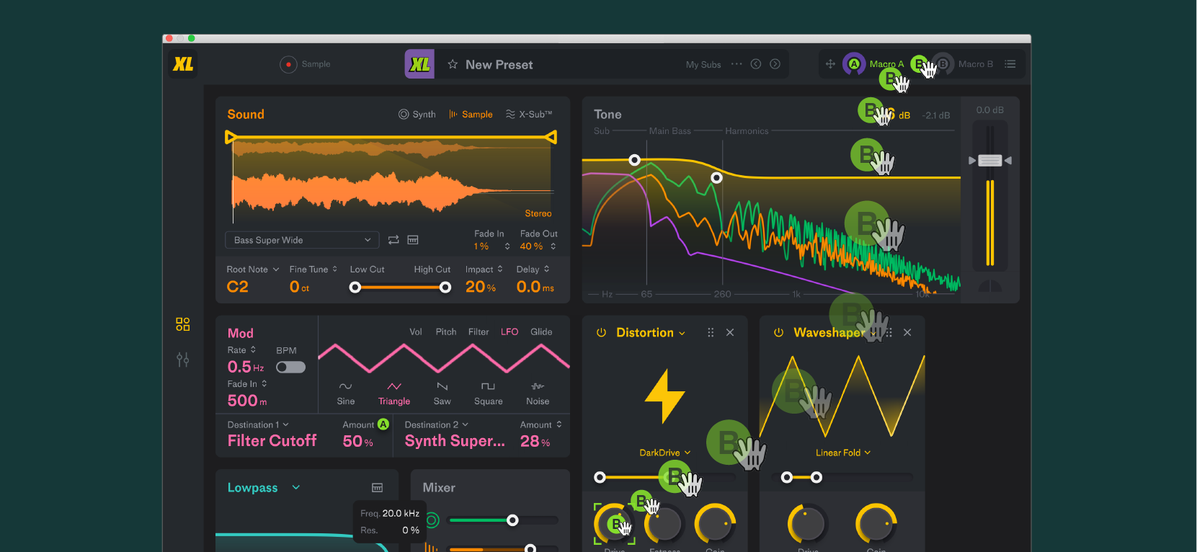Open the Lowpass filter type dropdown
1197x552 pixels.
pos(264,488)
